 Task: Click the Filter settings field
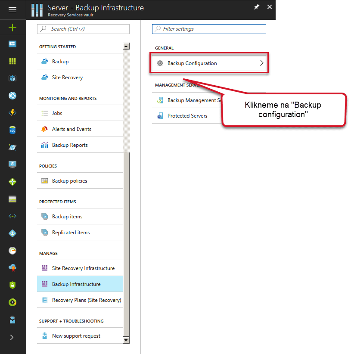[x=209, y=29]
